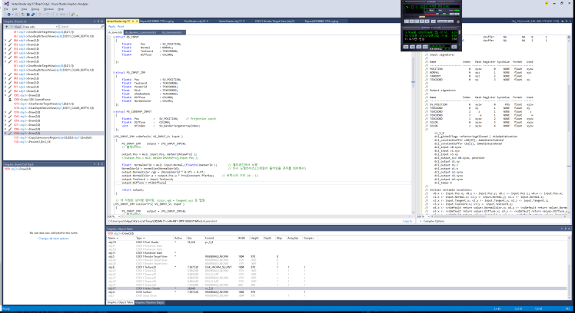Click Winamp's Next track button
This screenshot has height=313, width=575.
point(427,21)
